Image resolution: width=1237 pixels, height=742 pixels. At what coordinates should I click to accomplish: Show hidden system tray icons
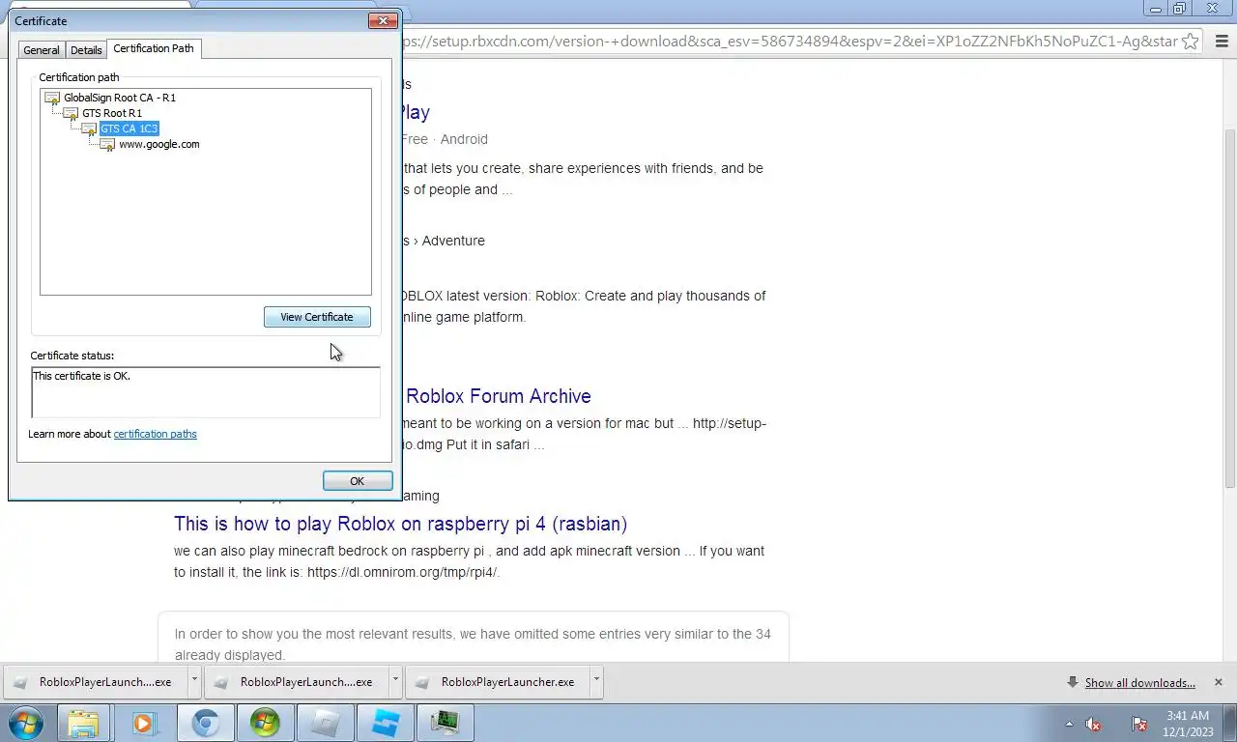(x=1069, y=724)
